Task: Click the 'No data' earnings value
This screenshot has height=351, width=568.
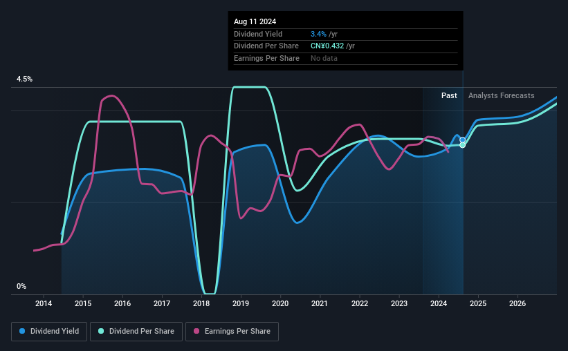Action: [x=324, y=58]
